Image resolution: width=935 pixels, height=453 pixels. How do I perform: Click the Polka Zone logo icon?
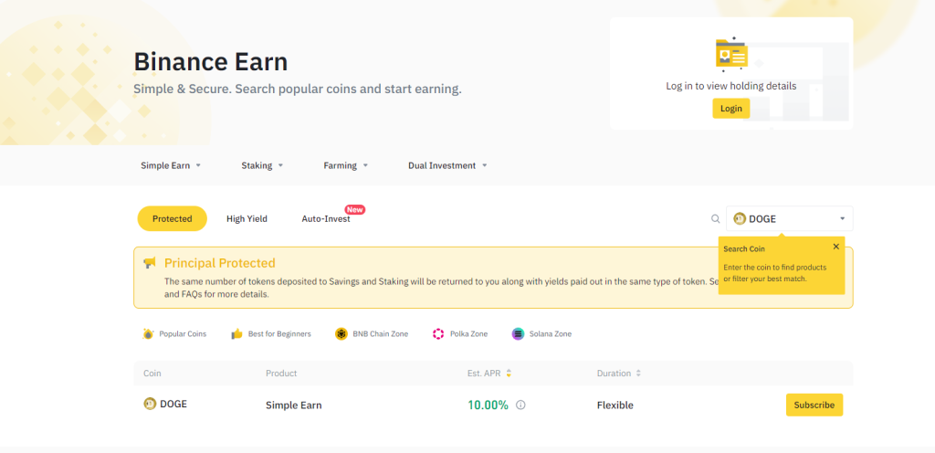pos(438,333)
